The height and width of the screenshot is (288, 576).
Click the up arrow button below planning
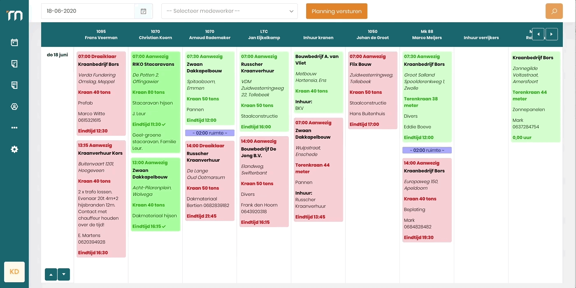click(51, 274)
